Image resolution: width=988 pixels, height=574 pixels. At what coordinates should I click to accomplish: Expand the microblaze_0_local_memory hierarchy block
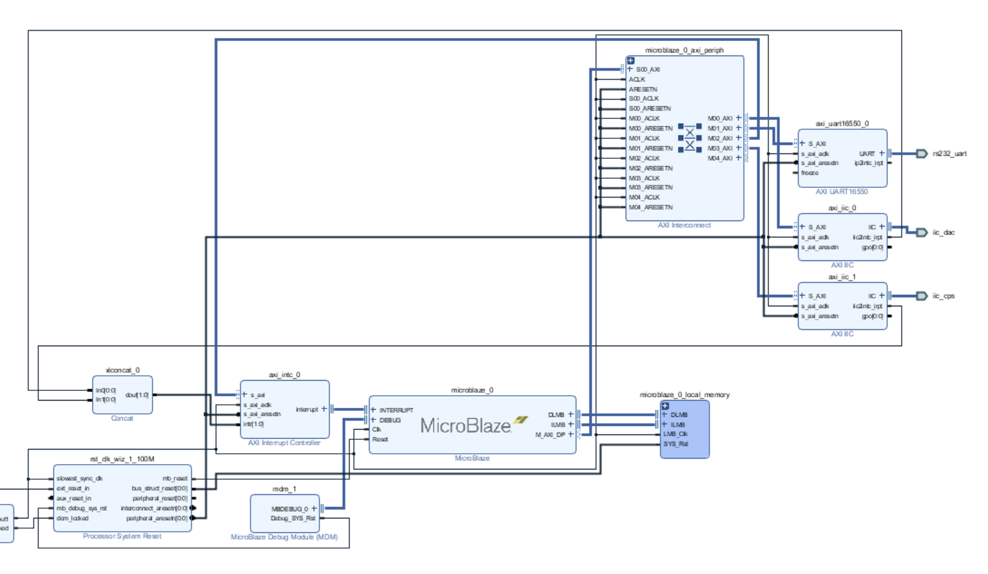[x=665, y=405]
